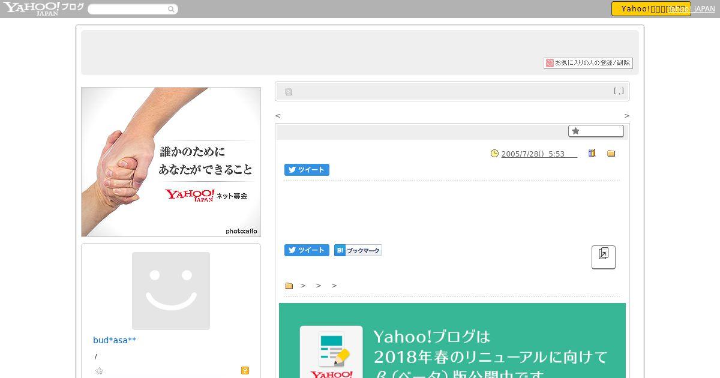720x378 pixels.
Task: Open the Yahoo!ブログ 2018 renewal banner
Action: pos(452,340)
